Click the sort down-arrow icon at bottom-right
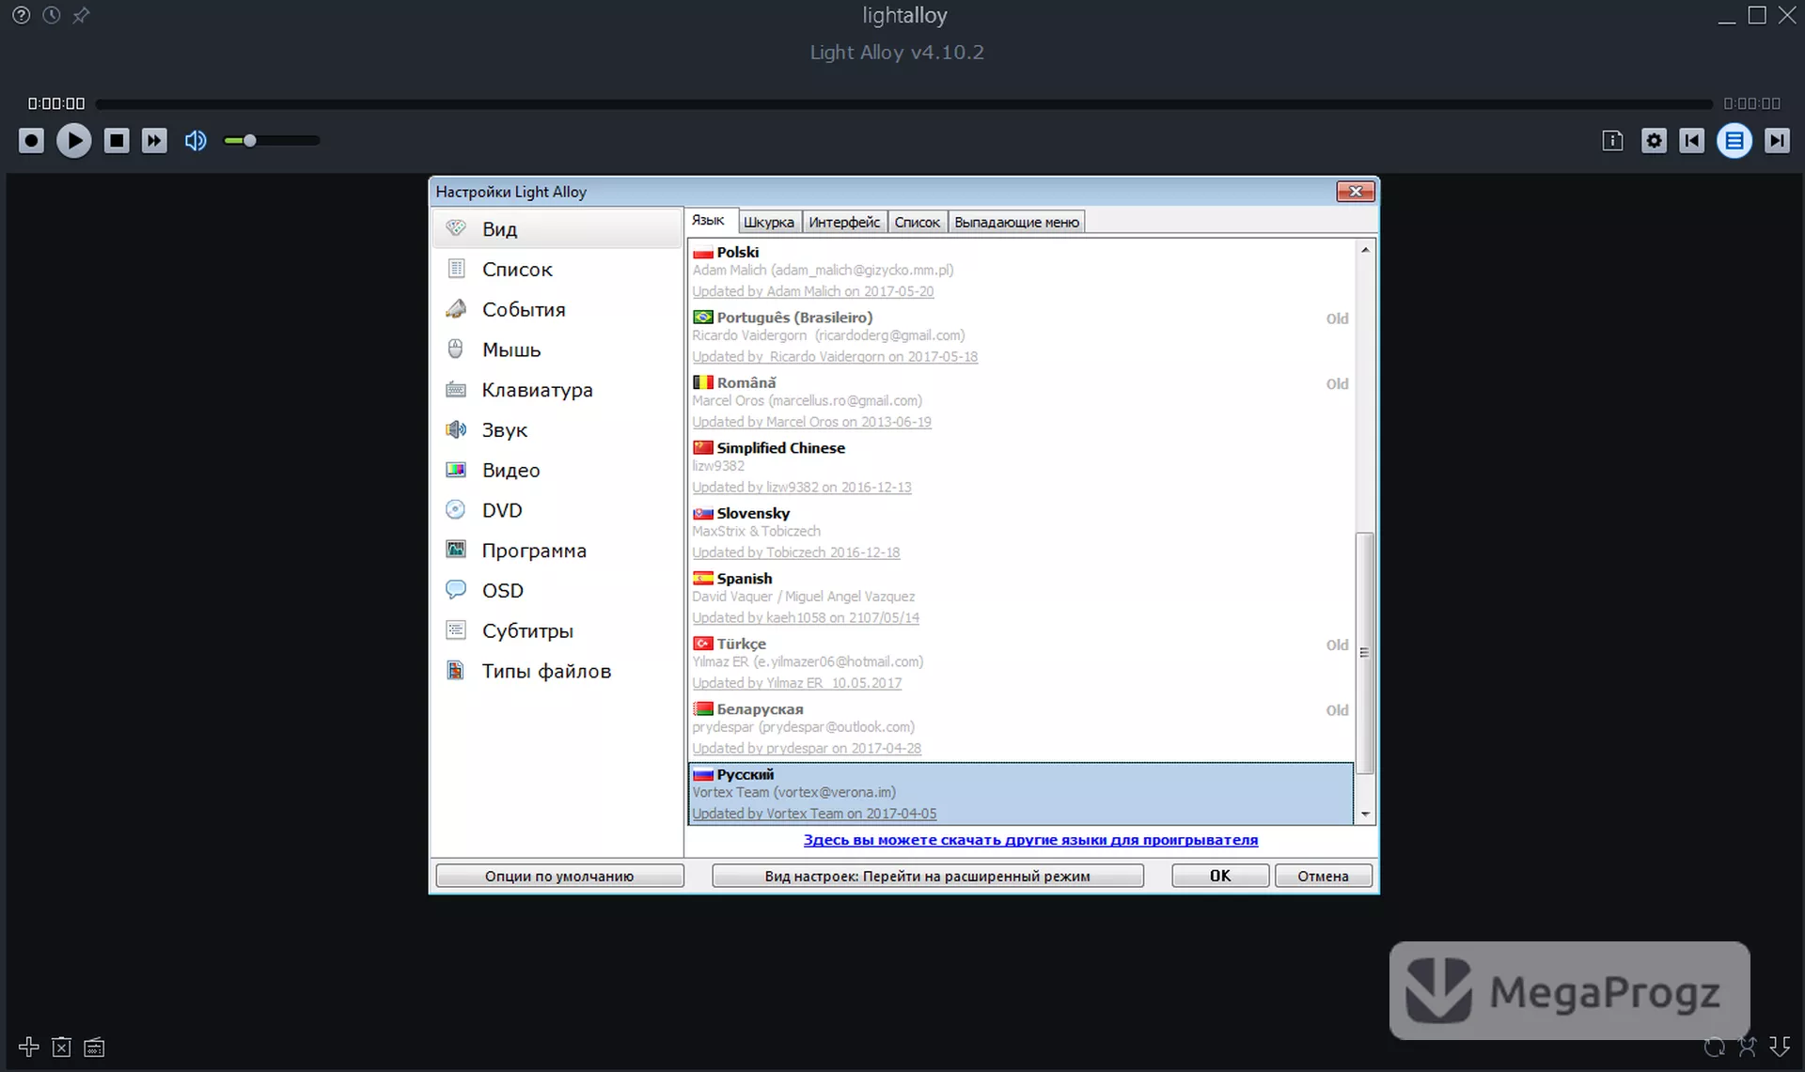The image size is (1805, 1072). 1780,1047
